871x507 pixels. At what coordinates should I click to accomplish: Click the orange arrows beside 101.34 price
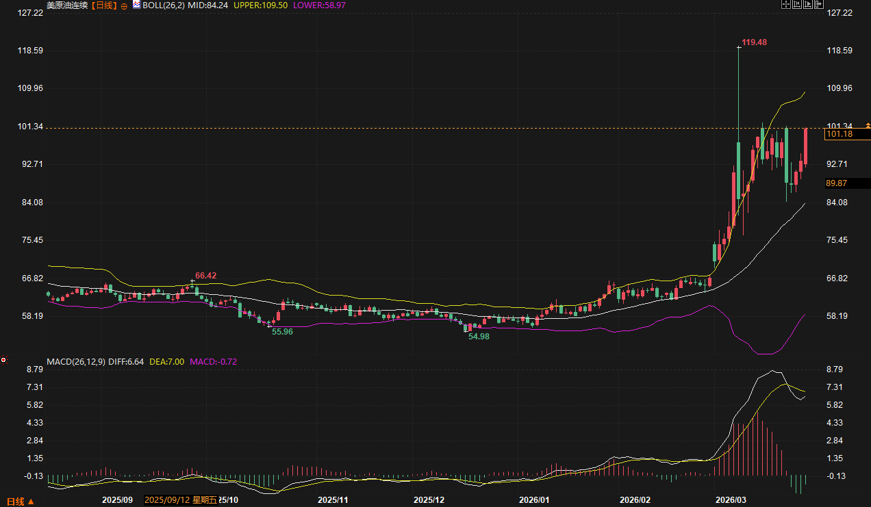(868, 125)
